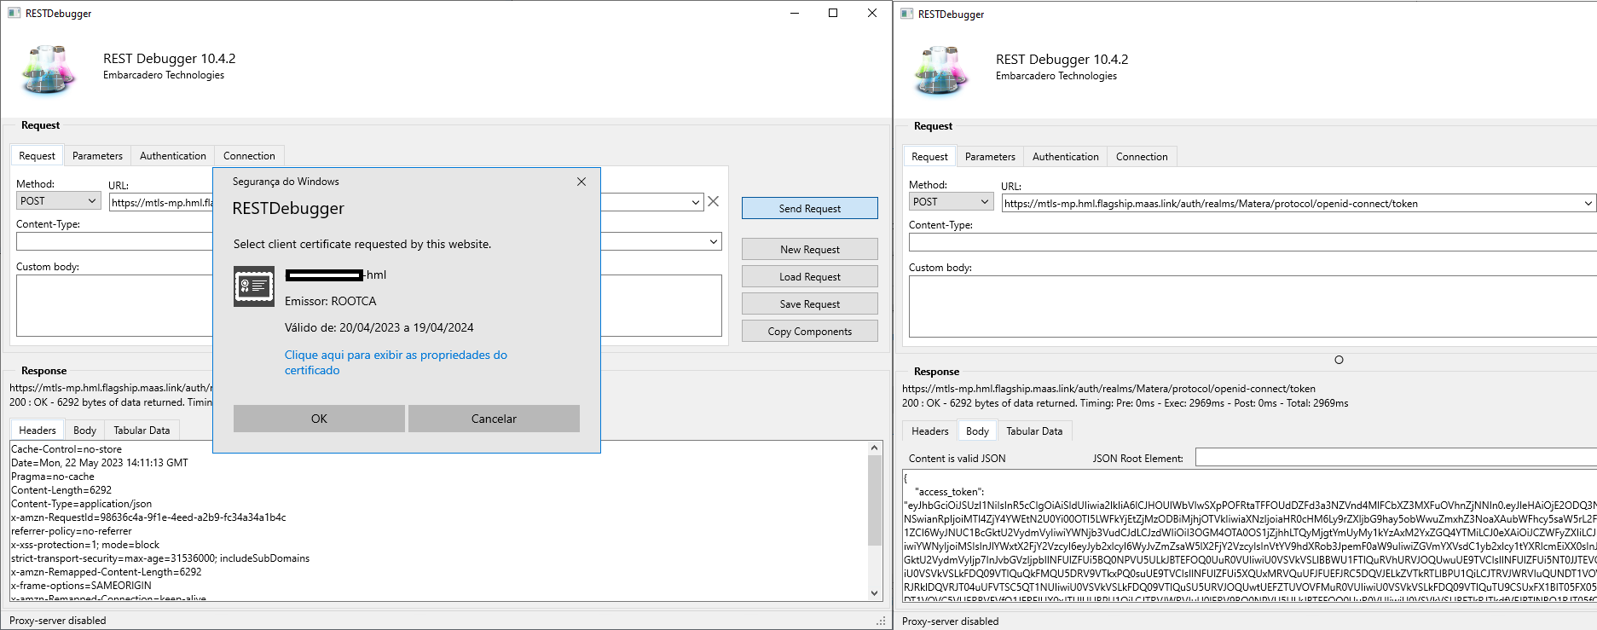The image size is (1597, 630).
Task: Click 'Cache-Control=no-store' header line
Action: coord(67,449)
